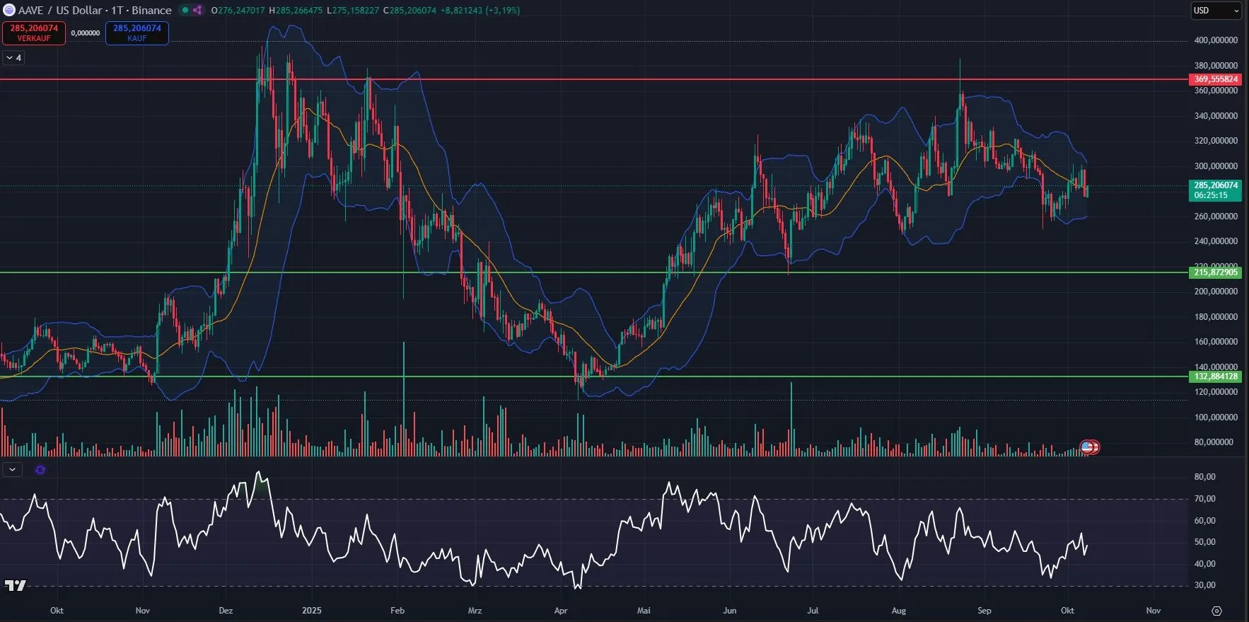
Task: Click the red 369,555824 resistance price label
Action: [1215, 79]
